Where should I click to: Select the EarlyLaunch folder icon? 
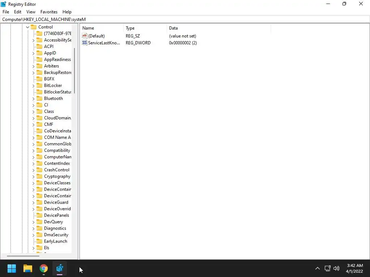pyautogui.click(x=39, y=241)
